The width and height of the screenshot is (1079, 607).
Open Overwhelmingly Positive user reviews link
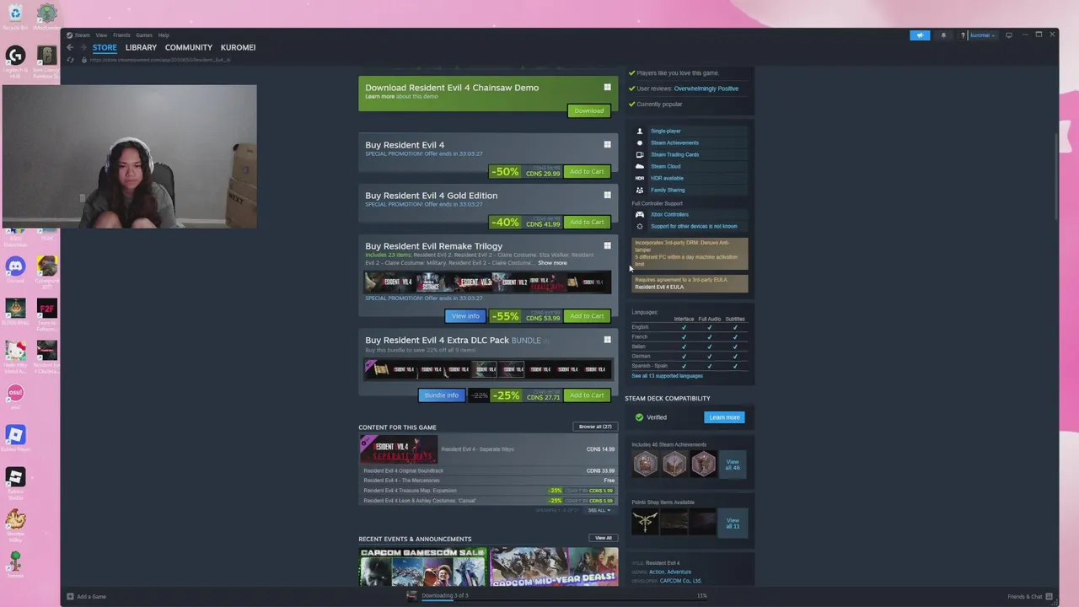tap(706, 89)
